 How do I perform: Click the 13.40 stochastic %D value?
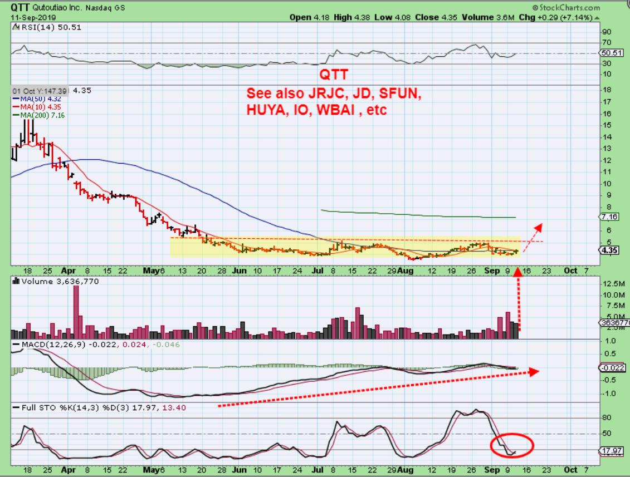click(x=174, y=407)
